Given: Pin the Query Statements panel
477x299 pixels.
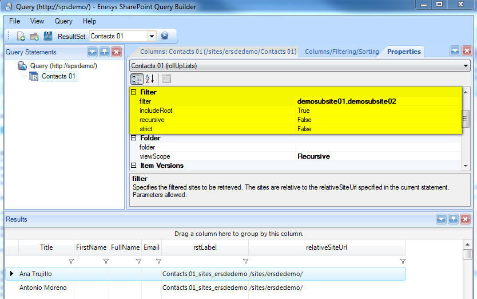Looking at the screenshot, I should pyautogui.click(x=104, y=52).
